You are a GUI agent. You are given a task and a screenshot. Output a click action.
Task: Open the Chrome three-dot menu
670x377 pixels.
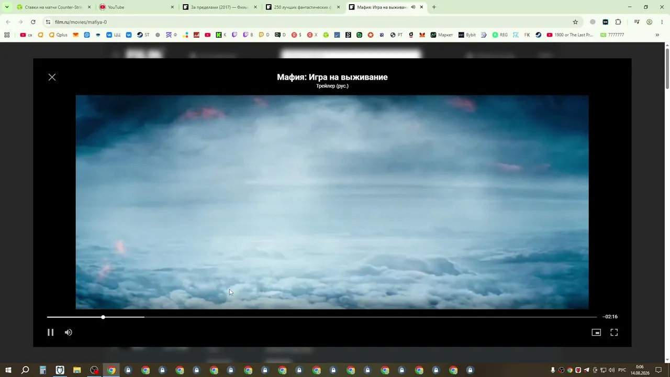coord(662,22)
